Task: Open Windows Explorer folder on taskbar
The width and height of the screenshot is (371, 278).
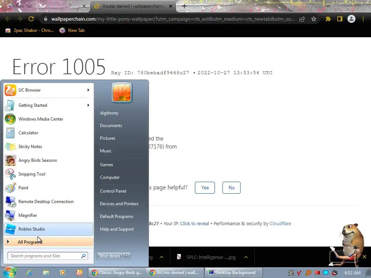Action: point(46,273)
